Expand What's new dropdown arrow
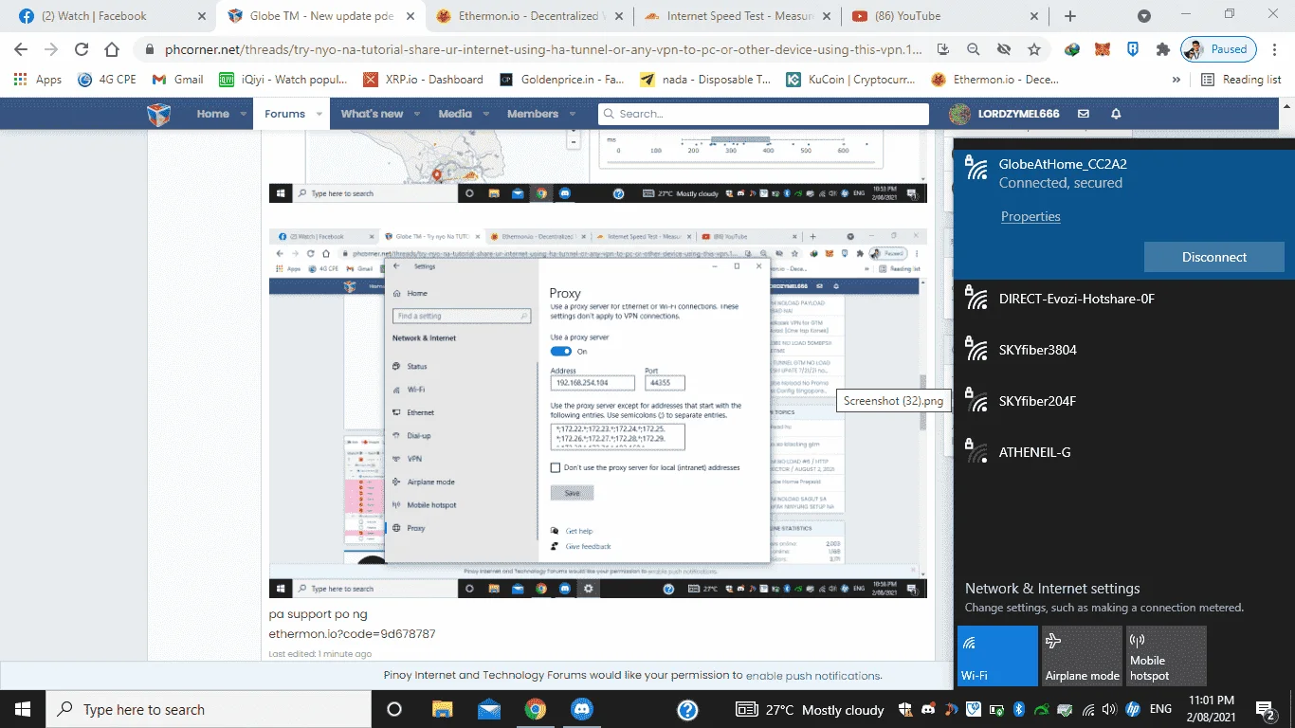Image resolution: width=1295 pixels, height=728 pixels. coord(417,114)
